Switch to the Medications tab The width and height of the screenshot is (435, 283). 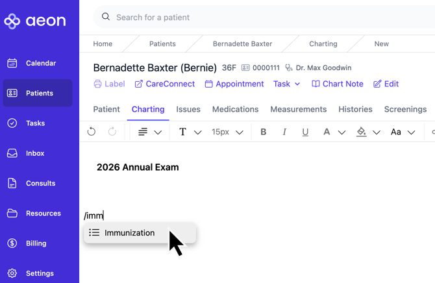pos(235,109)
